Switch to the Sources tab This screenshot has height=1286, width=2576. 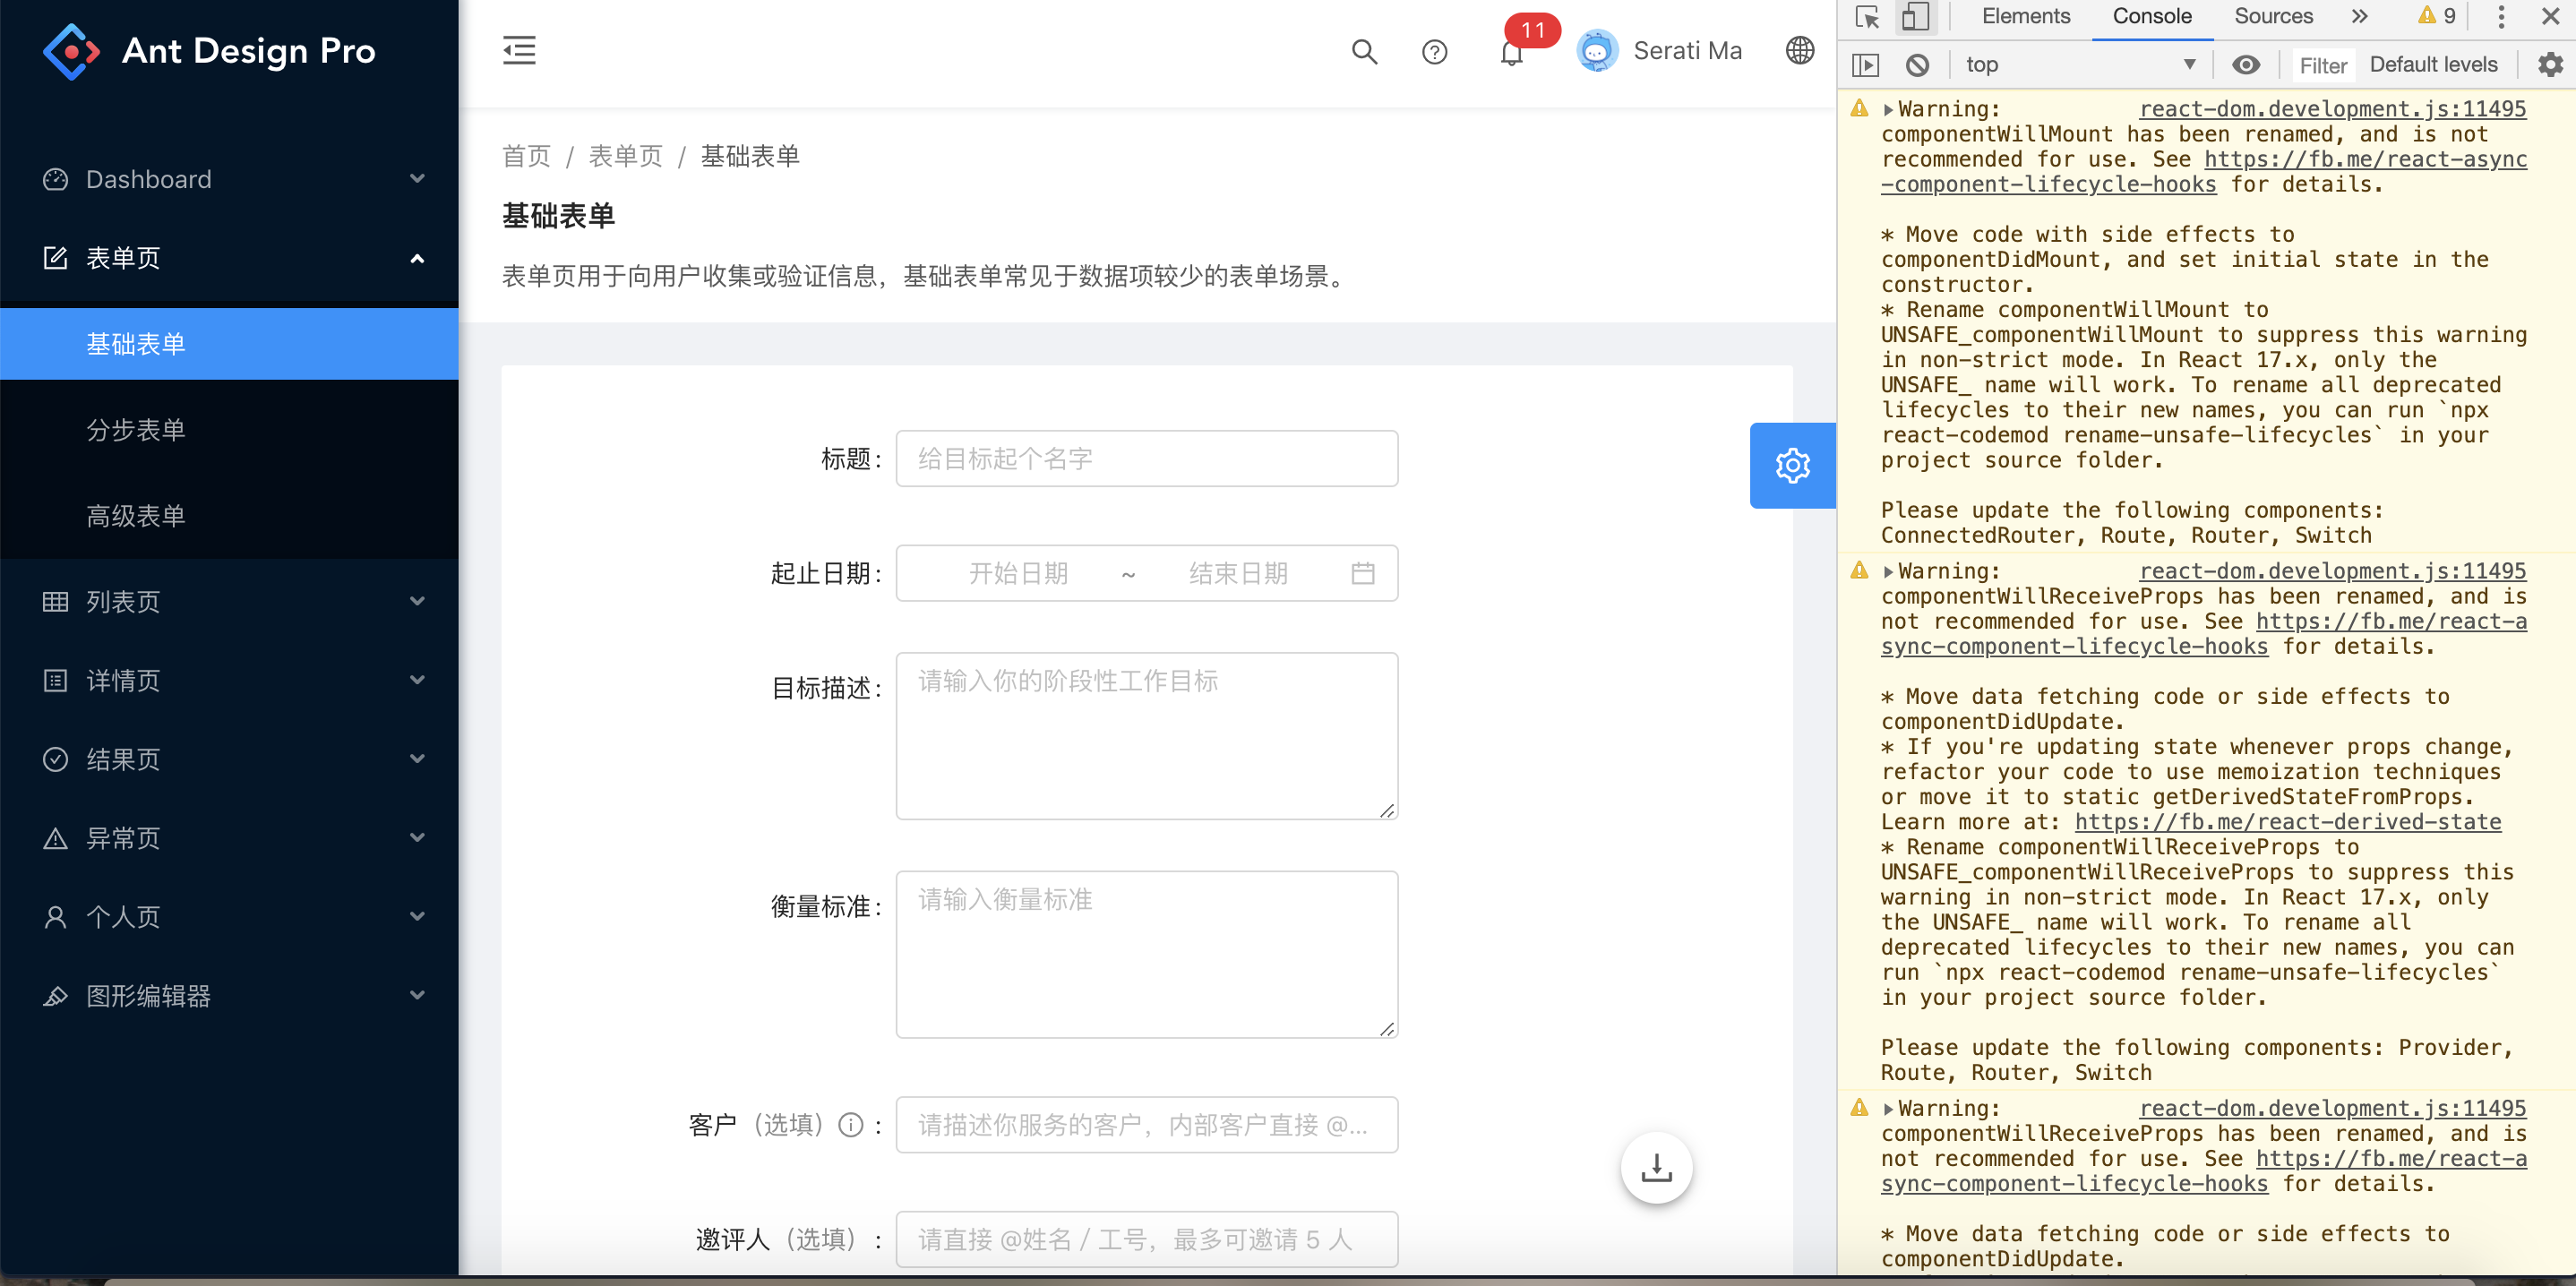pos(2273,16)
